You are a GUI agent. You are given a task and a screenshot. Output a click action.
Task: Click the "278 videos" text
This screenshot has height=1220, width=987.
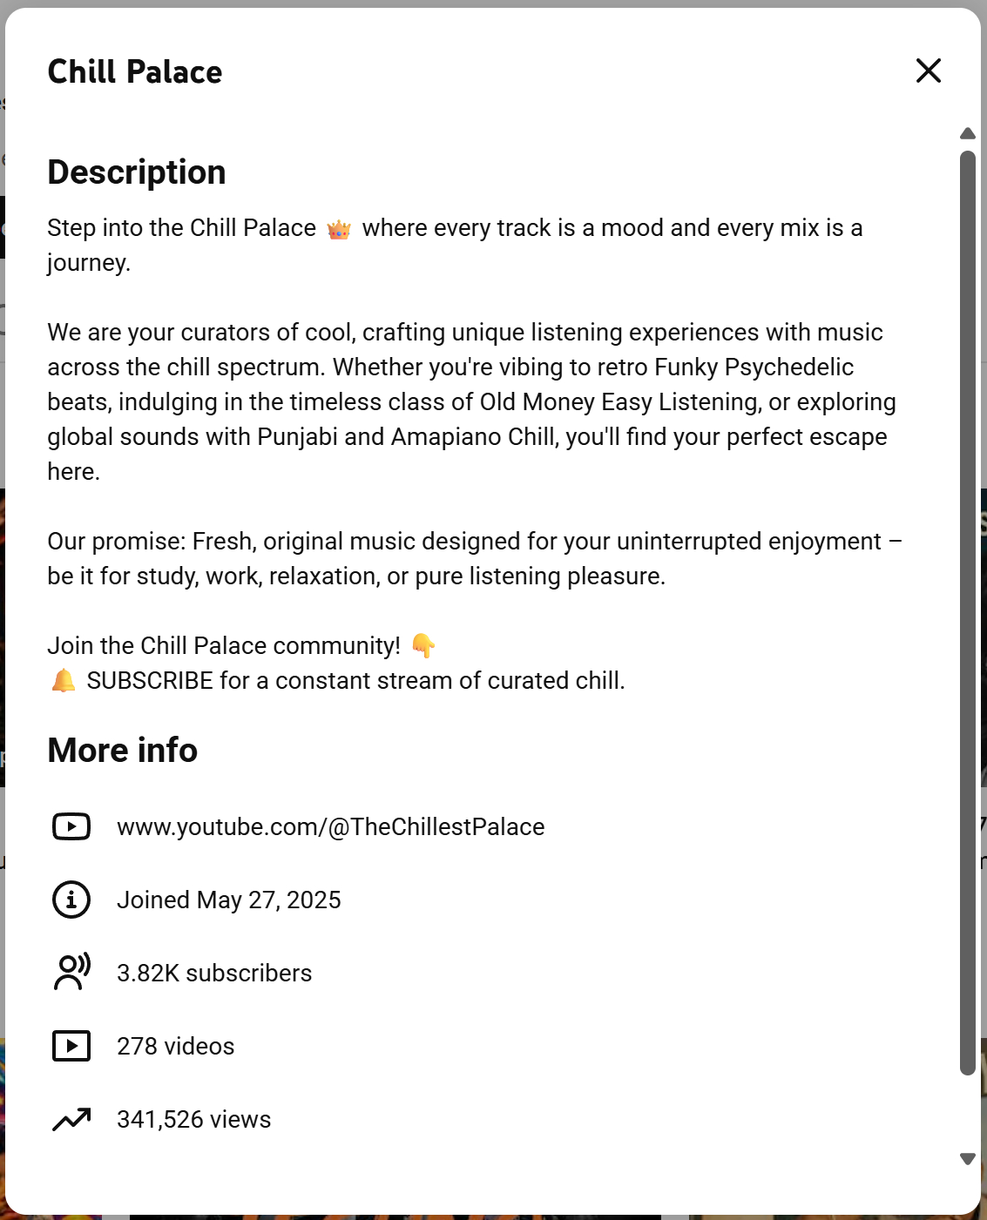175,1046
